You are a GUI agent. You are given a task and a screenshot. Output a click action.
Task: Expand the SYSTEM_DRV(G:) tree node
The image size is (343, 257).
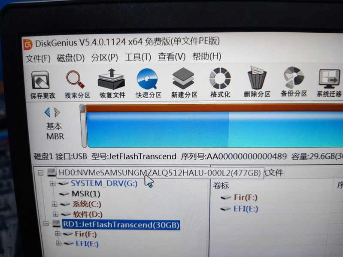tap(53, 184)
